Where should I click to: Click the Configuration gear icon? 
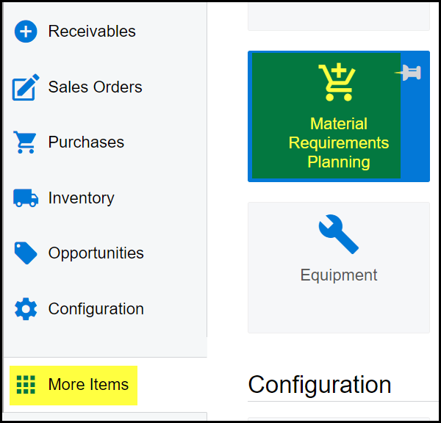point(26,309)
